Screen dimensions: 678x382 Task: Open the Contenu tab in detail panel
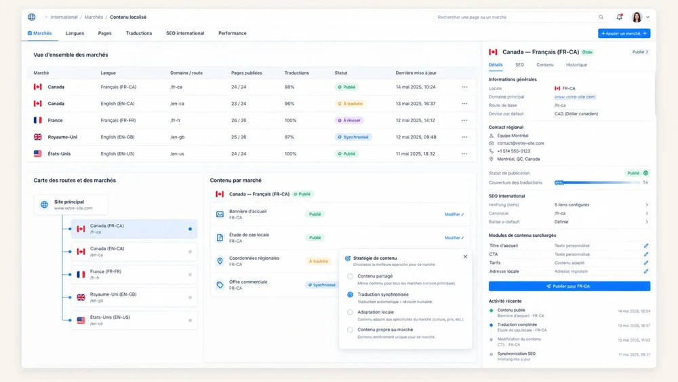pos(545,65)
